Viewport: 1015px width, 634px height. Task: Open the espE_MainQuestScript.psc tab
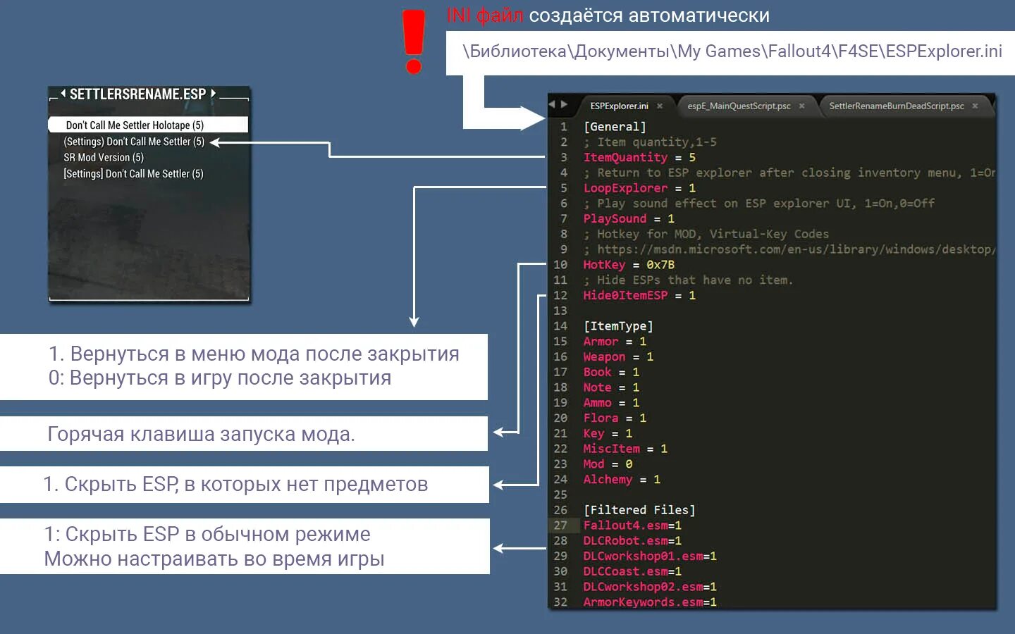click(739, 106)
